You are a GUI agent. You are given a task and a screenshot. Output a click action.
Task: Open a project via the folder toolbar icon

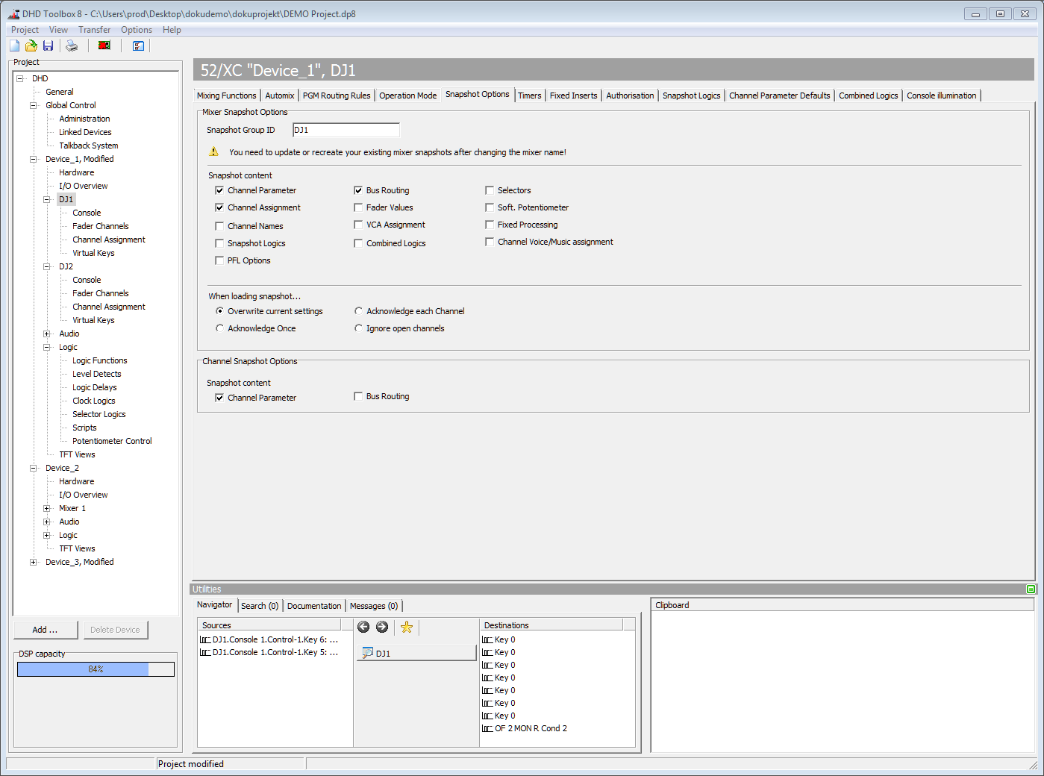click(x=31, y=46)
